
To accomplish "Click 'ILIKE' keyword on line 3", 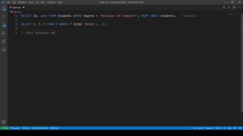I will 77,24.
